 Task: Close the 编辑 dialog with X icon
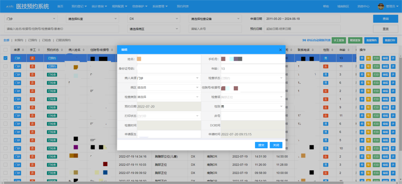point(280,50)
